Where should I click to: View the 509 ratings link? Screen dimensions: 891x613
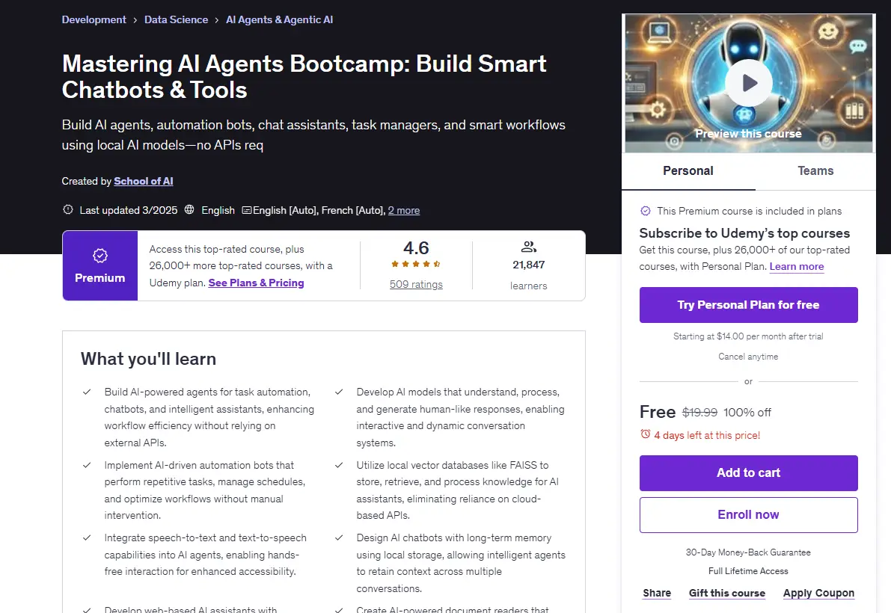point(416,284)
